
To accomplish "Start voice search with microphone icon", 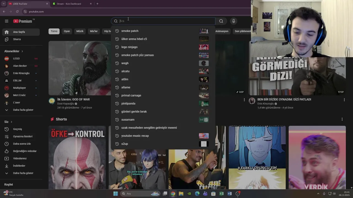I will click(x=234, y=21).
